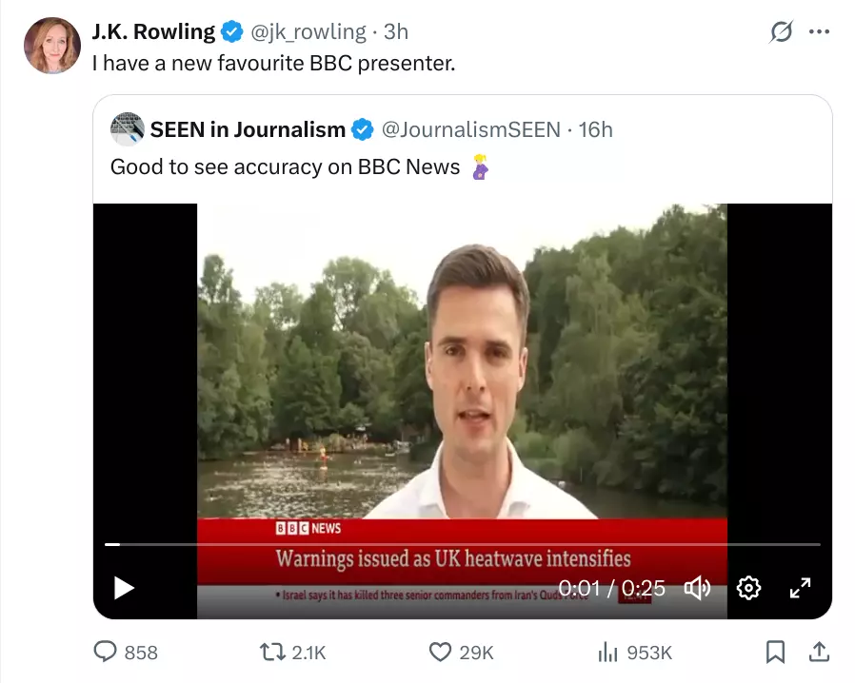The height and width of the screenshot is (683, 855).
Task: Open SEEN in Journalism avatar
Action: point(127,129)
